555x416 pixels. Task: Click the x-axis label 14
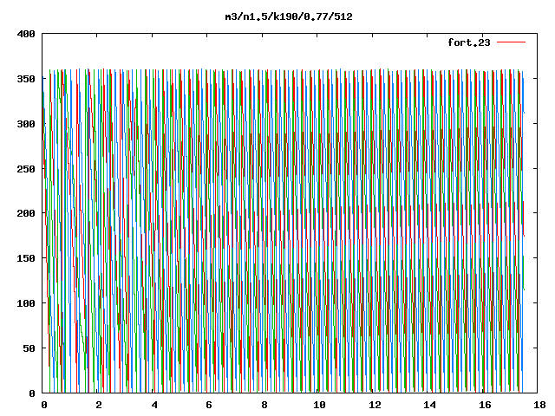429,405
